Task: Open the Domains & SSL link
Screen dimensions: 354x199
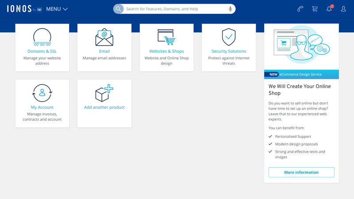Action: [x=42, y=51]
